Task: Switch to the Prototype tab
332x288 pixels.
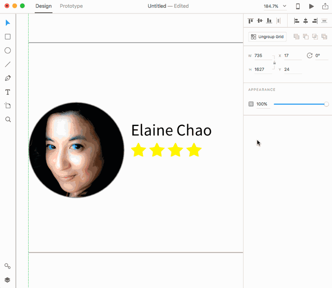Action: (x=71, y=6)
